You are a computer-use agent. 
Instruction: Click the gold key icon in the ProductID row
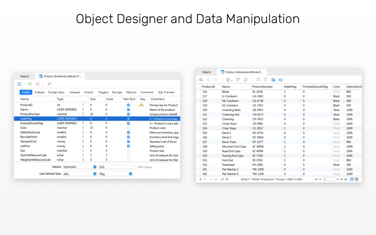(141, 105)
